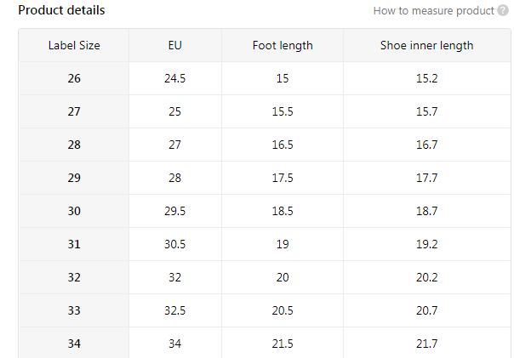Choose label size 30 row header
514x358 pixels.
[74, 211]
